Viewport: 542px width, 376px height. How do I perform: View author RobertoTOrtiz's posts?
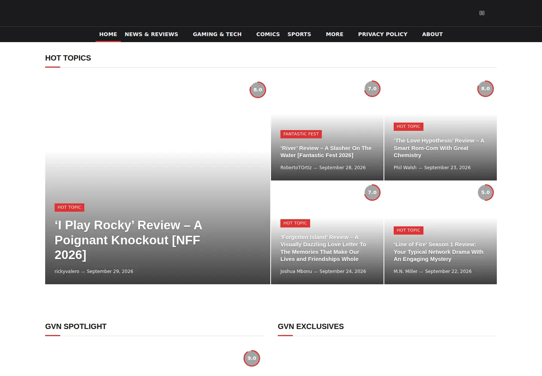(296, 168)
